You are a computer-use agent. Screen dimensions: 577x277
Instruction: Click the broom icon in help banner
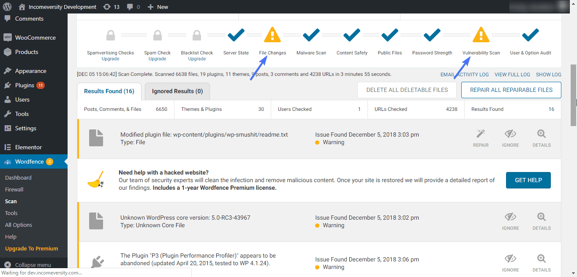[96, 179]
